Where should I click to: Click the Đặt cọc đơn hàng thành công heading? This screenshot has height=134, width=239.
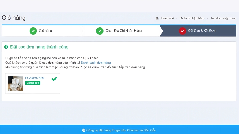[x=39, y=47]
